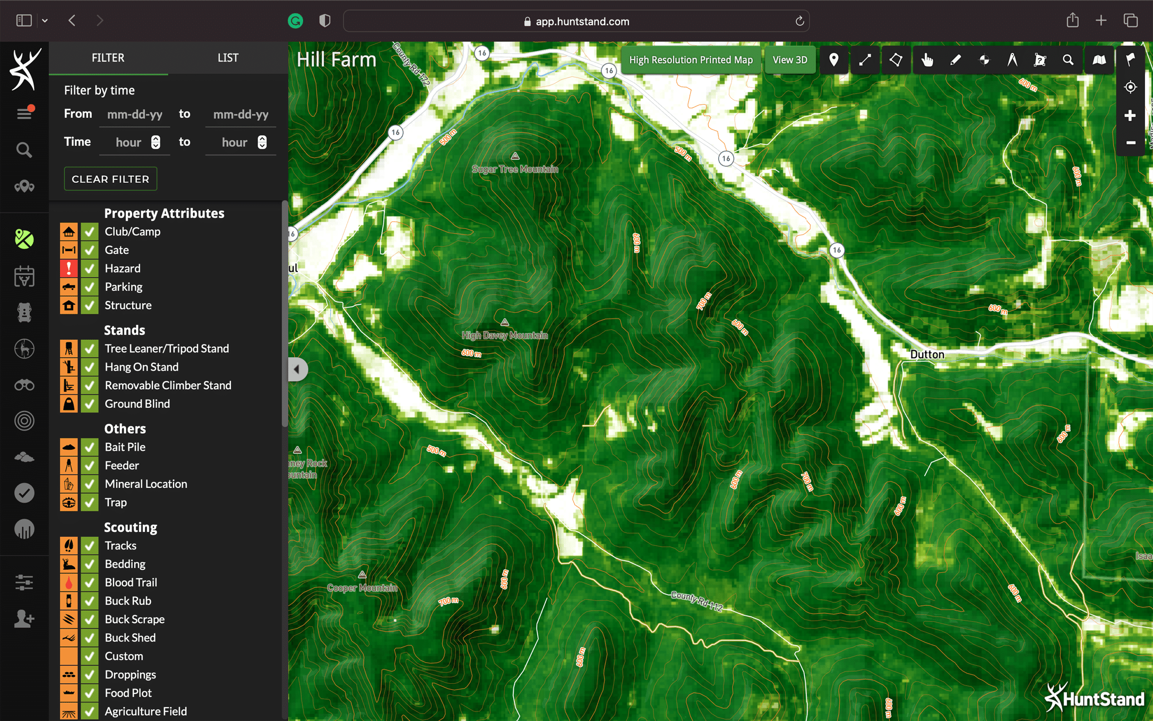Click the Dutton map label
The image size is (1153, 721).
pyautogui.click(x=927, y=354)
